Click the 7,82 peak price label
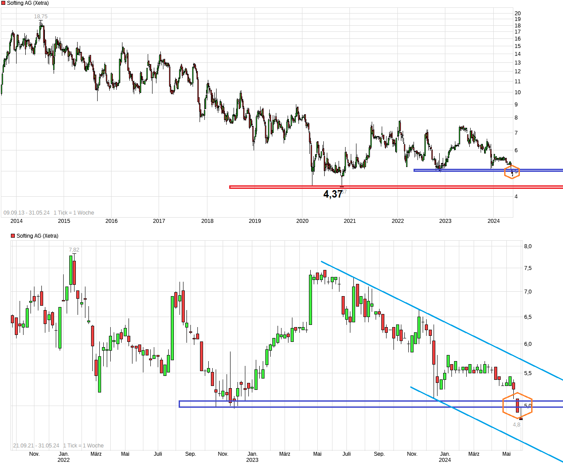This screenshot has height=471, width=563. [x=74, y=250]
